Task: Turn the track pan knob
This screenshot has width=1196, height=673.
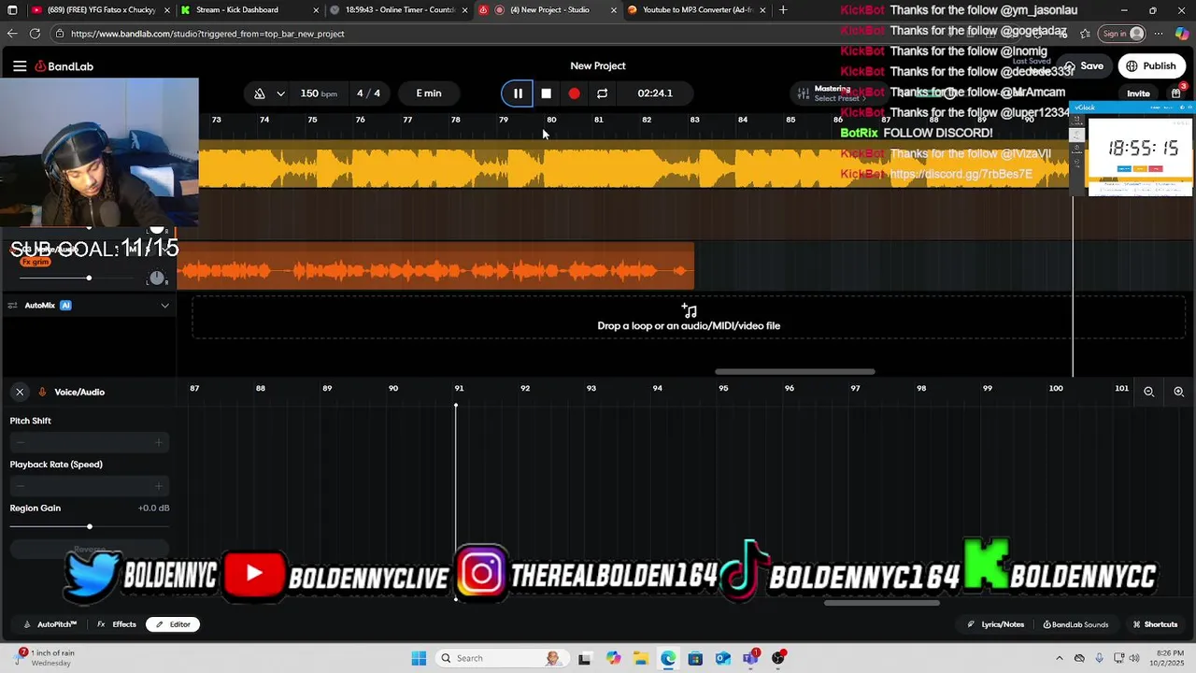Action: [157, 278]
